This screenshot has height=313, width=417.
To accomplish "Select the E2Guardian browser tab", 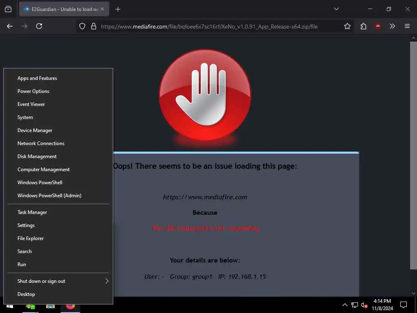I will 64,9.
